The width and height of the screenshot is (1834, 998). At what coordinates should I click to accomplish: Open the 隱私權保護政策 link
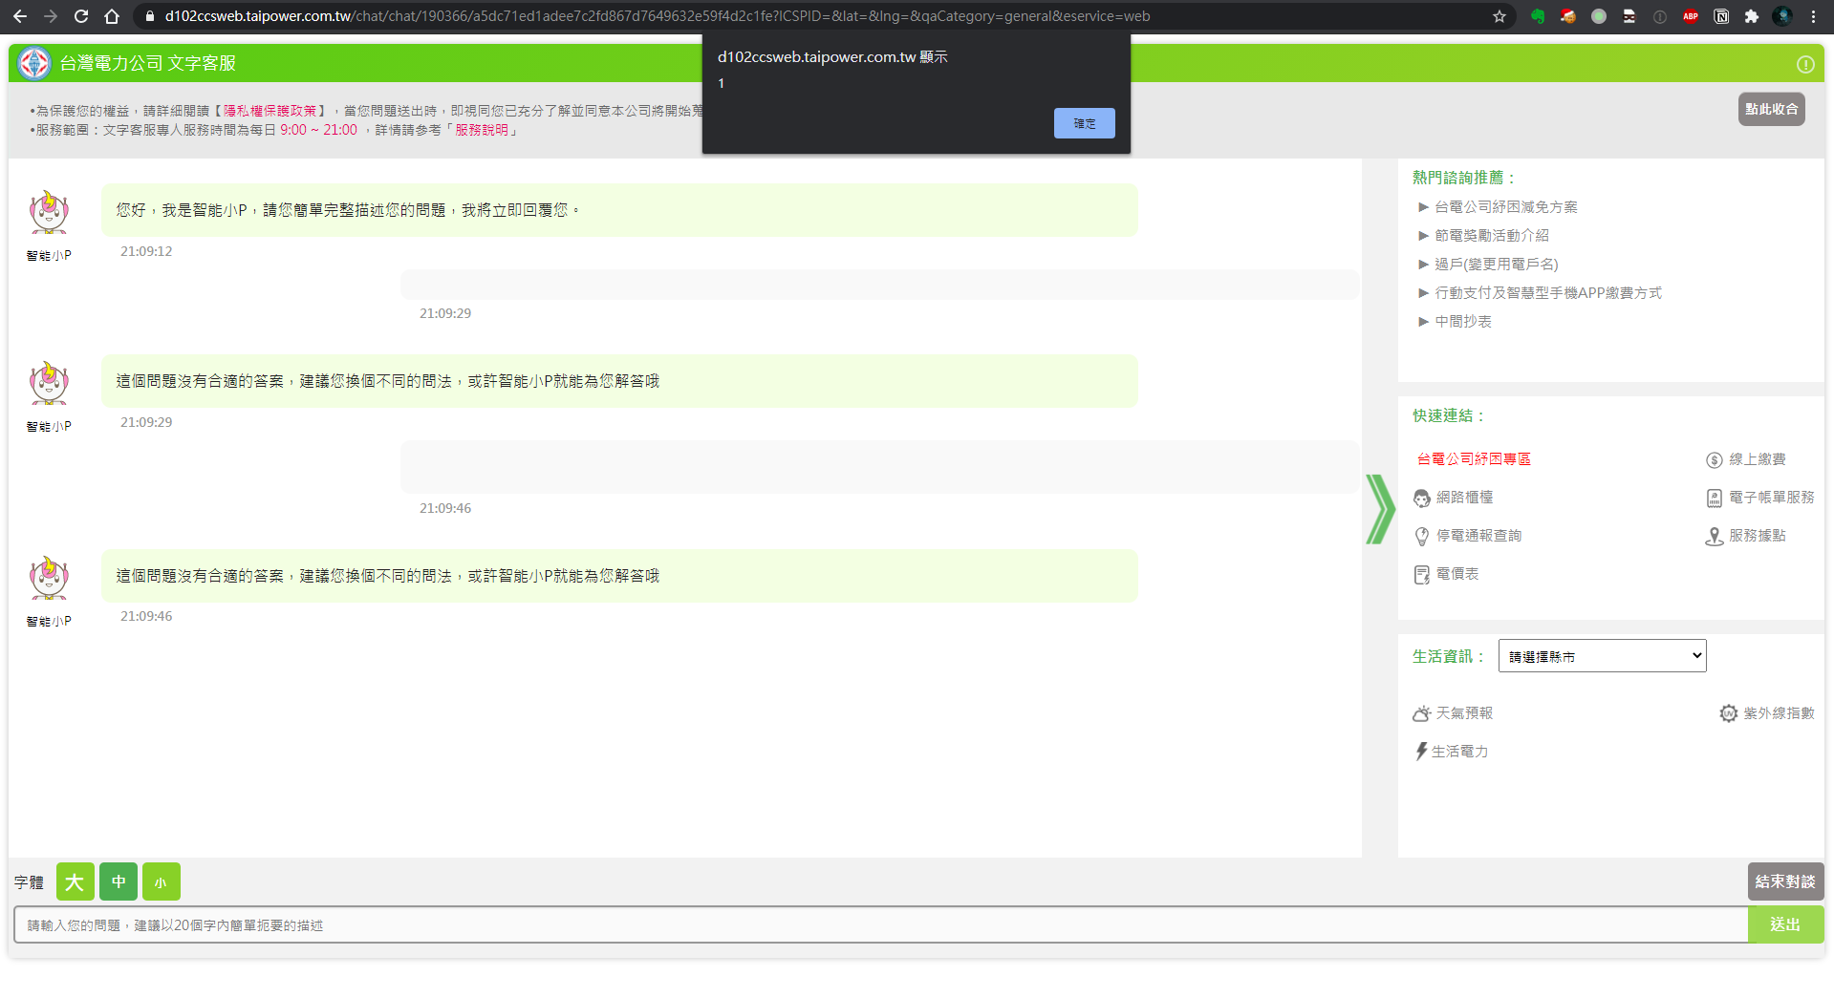coord(270,111)
